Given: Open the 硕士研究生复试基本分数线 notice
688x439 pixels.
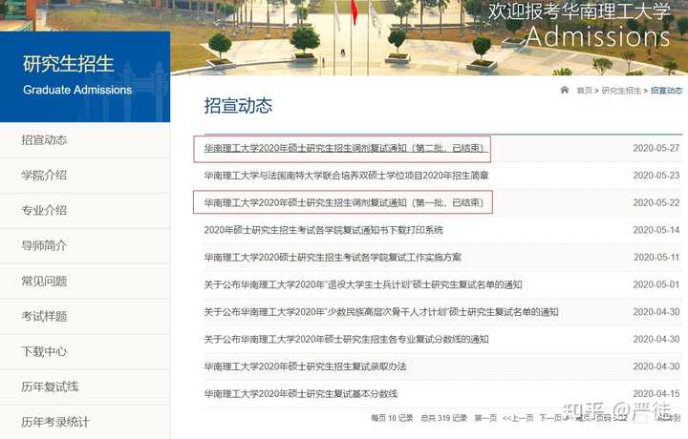Looking at the screenshot, I should [x=301, y=394].
